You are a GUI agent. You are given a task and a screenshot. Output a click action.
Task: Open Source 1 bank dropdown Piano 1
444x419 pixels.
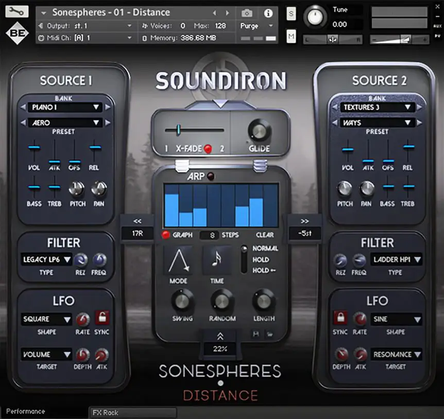pyautogui.click(x=65, y=107)
